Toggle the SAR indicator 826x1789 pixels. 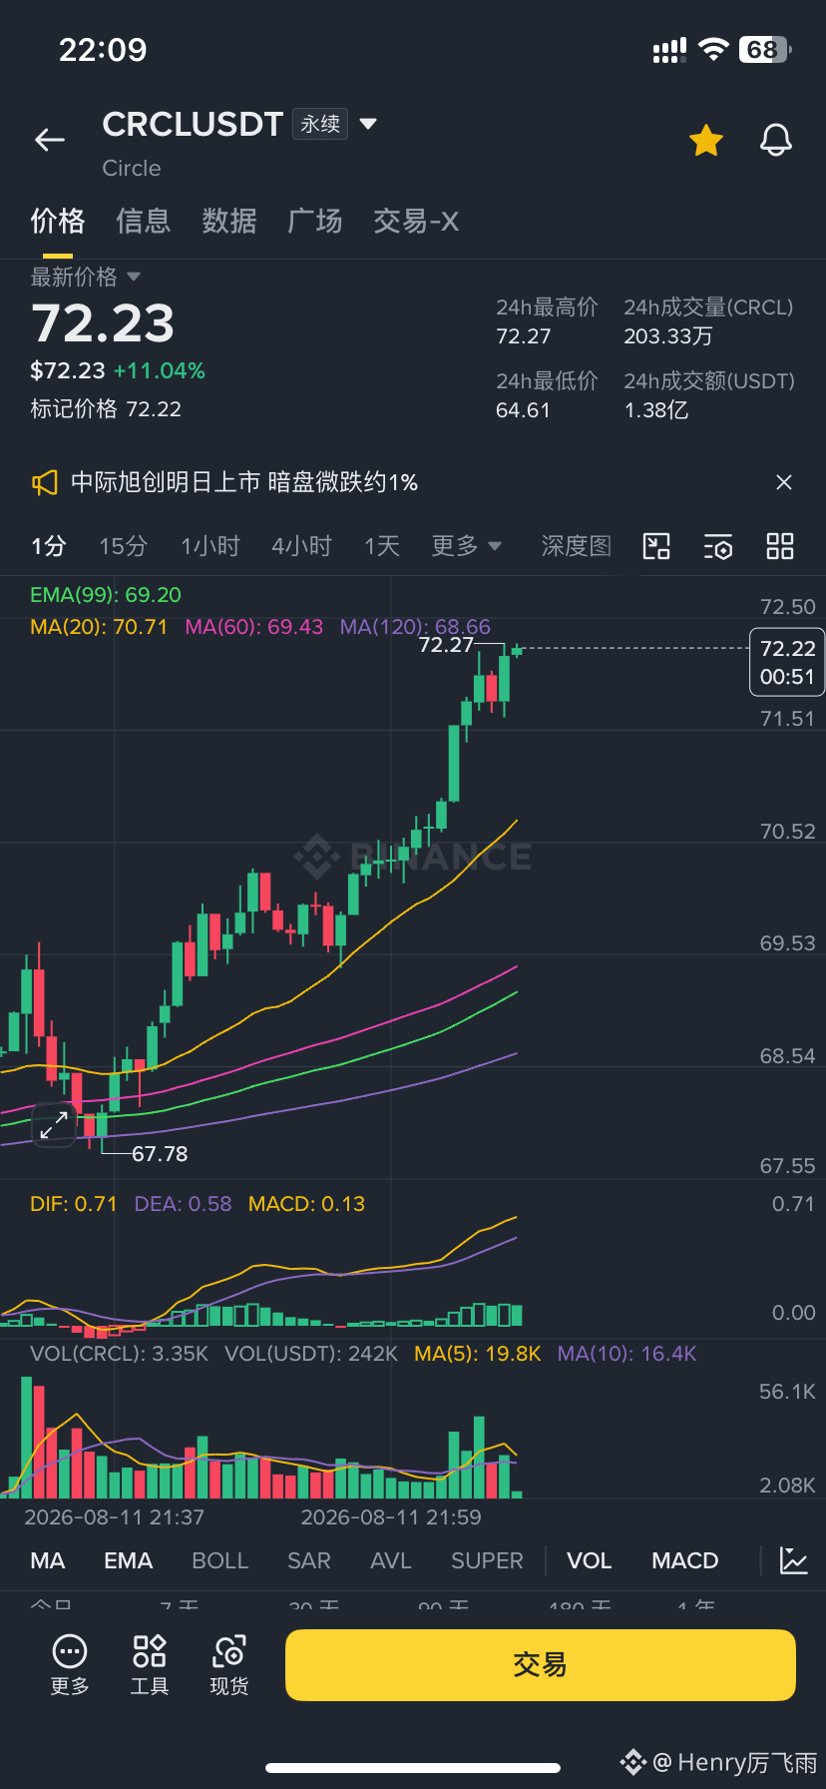[x=309, y=1560]
